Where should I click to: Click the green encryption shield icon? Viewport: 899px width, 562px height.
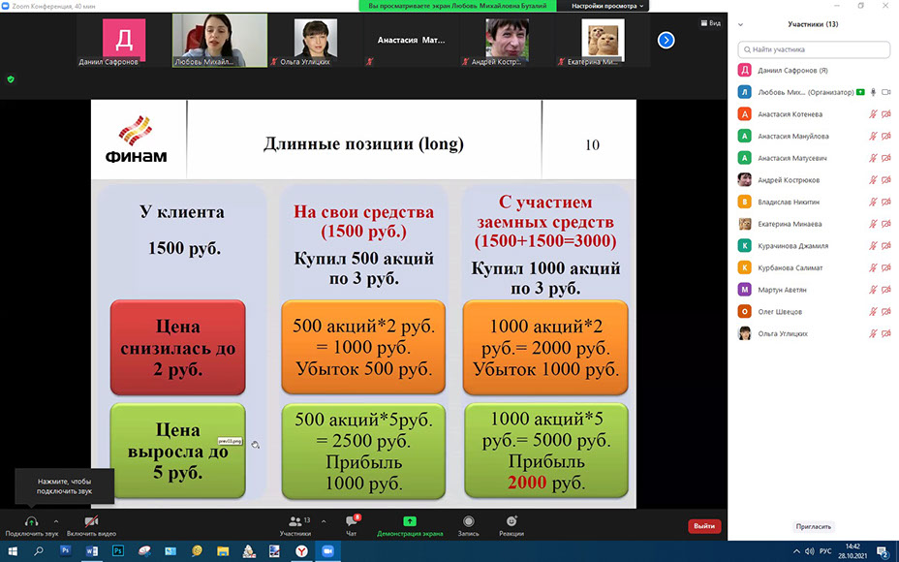(11, 79)
